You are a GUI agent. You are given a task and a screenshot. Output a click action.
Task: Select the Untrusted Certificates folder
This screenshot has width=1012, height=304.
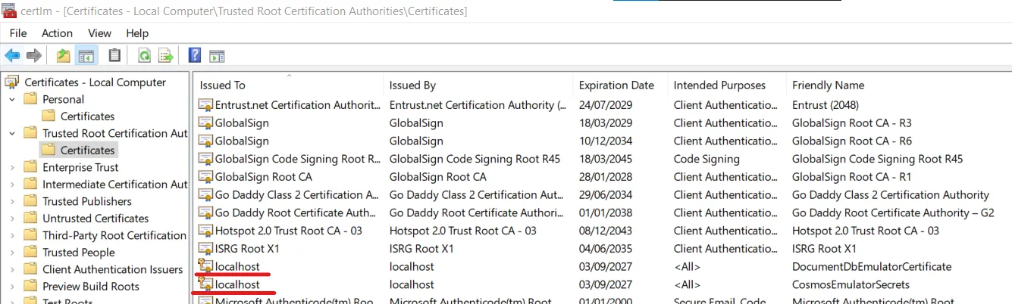point(95,219)
